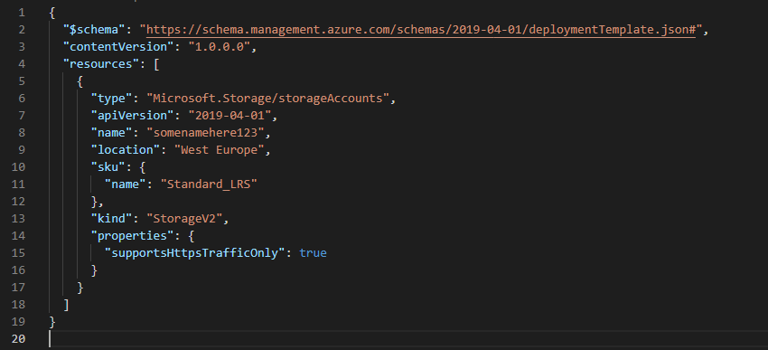Click line number 14 in the gutter
The width and height of the screenshot is (768, 350).
[x=18, y=236]
